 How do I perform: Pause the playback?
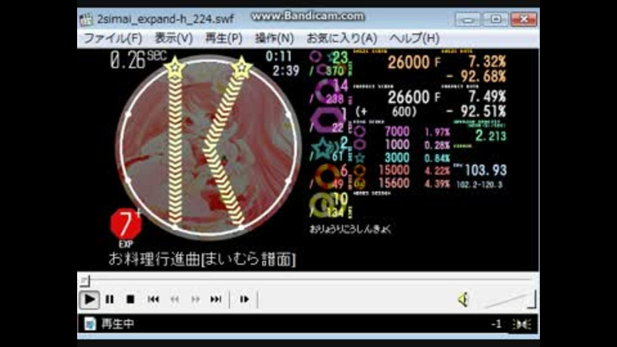pyautogui.click(x=110, y=300)
